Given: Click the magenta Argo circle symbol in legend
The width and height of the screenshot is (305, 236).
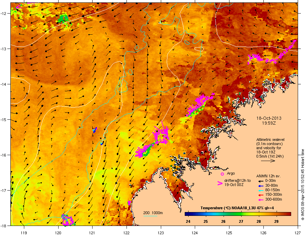Looking at the screenshot, I should coord(222,174).
